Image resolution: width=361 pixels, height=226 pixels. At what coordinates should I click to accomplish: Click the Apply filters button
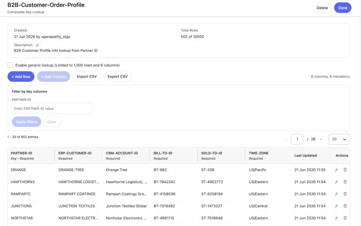pos(26,122)
